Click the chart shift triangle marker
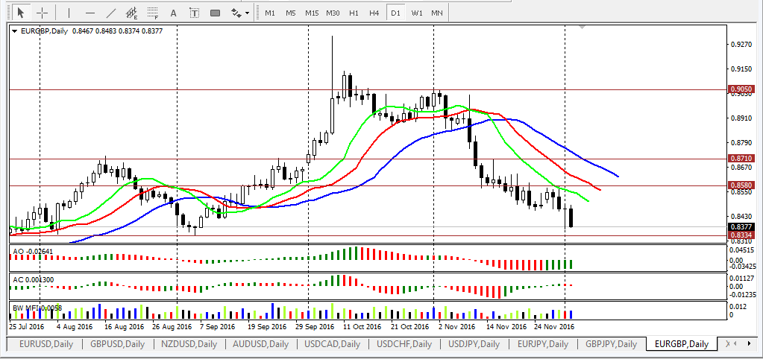 click(581, 28)
